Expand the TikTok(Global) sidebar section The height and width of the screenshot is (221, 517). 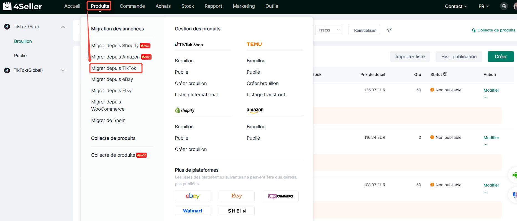point(63,71)
